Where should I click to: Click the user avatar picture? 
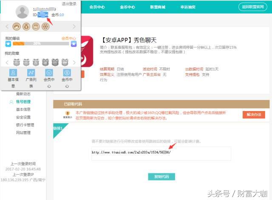(x=22, y=11)
